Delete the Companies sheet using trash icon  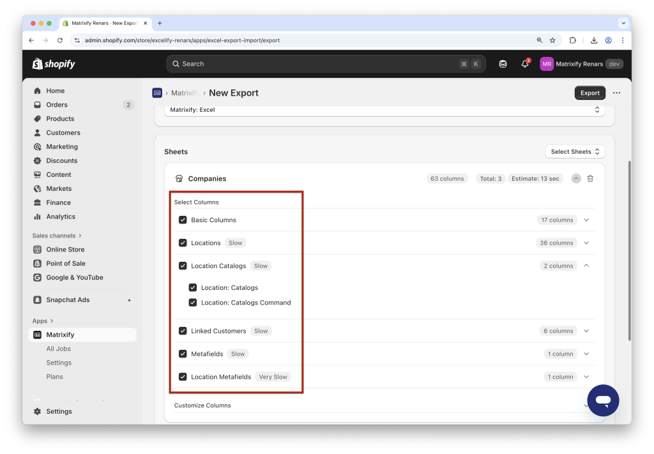590,178
